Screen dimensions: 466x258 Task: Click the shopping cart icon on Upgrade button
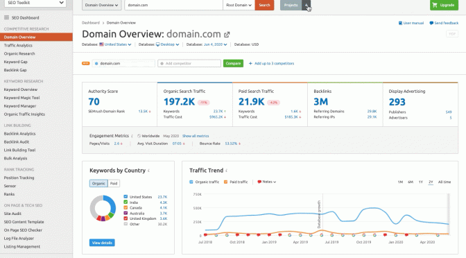point(435,5)
